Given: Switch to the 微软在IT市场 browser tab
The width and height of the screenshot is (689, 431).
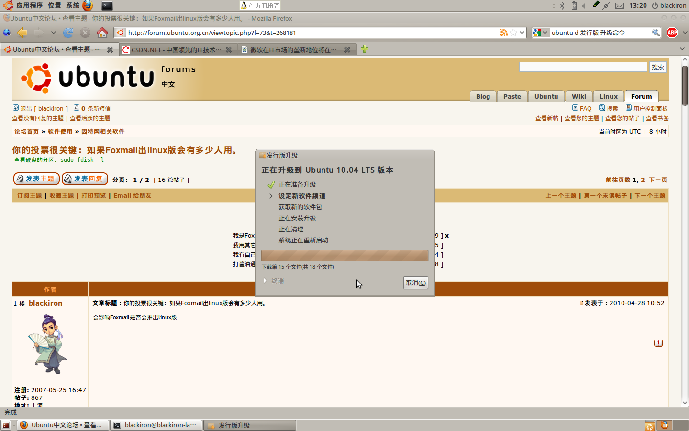Looking at the screenshot, I should tap(296, 50).
